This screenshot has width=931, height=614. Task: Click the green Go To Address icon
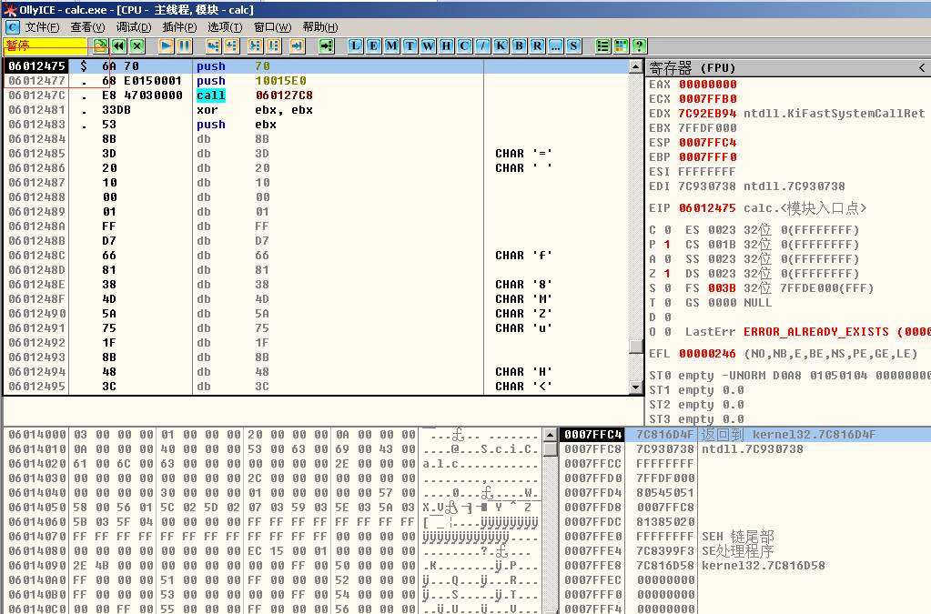327,45
